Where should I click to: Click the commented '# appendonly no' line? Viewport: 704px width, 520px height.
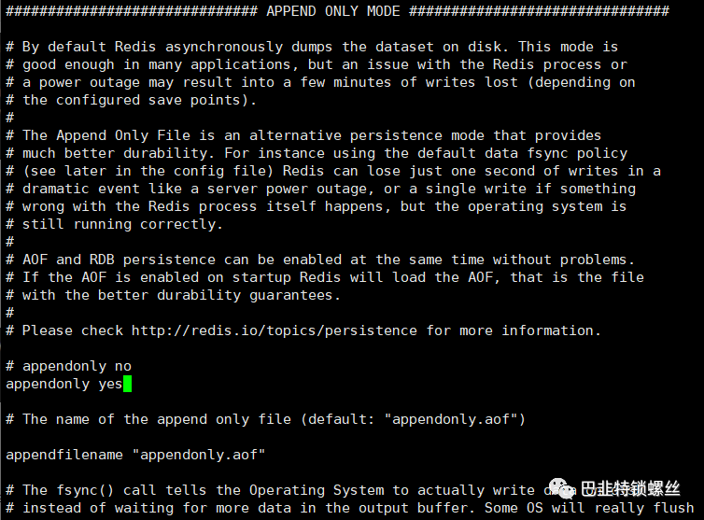point(68,366)
